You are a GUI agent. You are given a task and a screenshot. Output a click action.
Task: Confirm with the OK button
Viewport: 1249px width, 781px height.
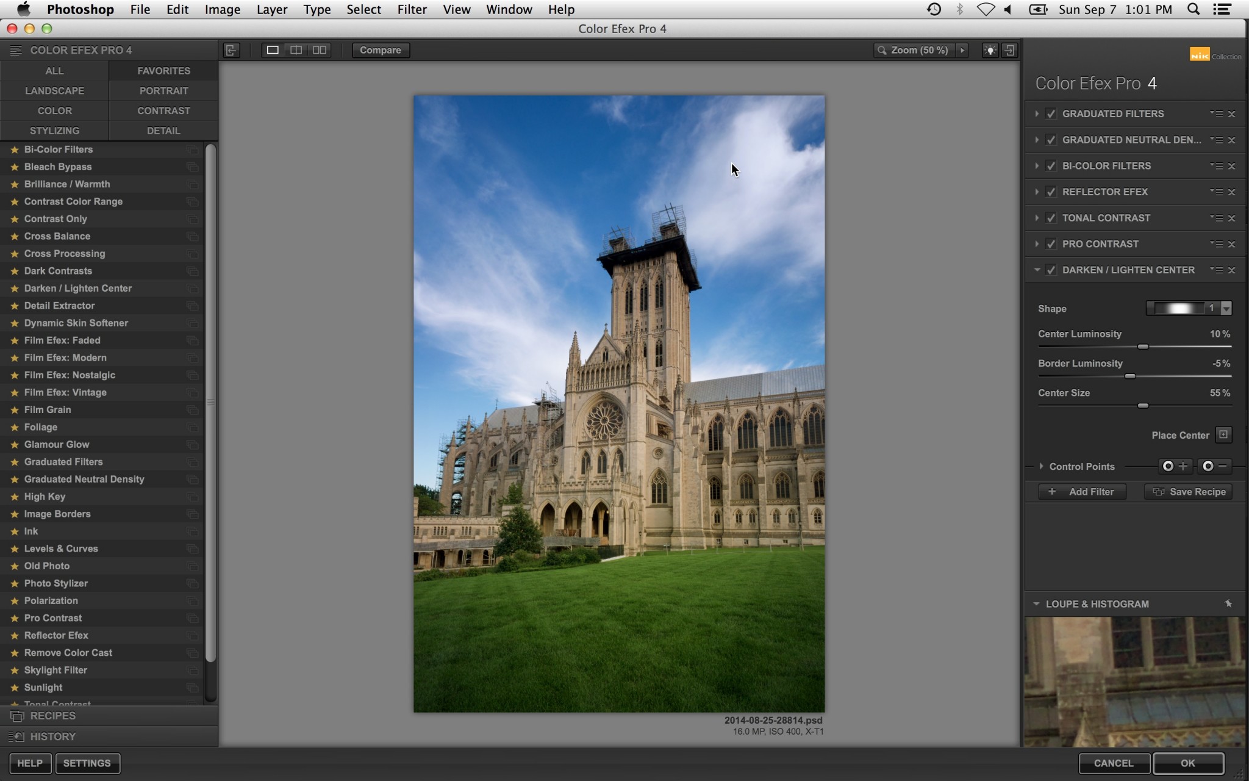[1188, 763]
